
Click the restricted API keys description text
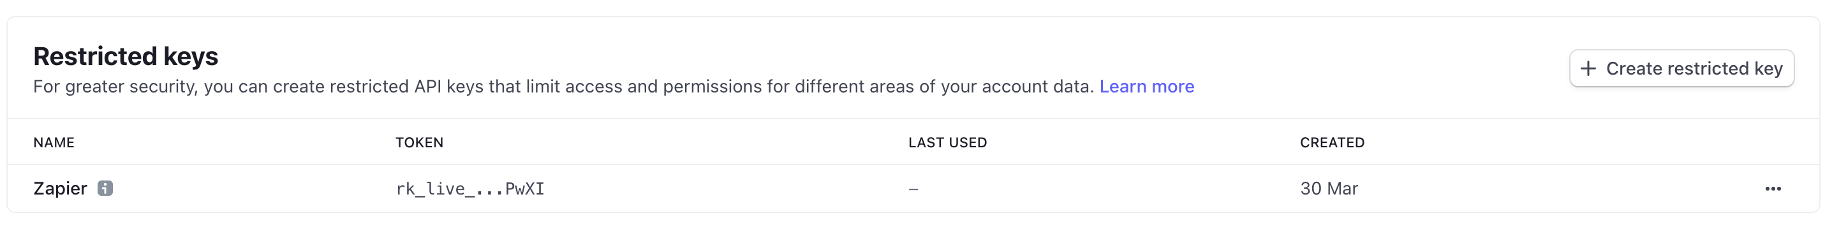click(x=563, y=87)
